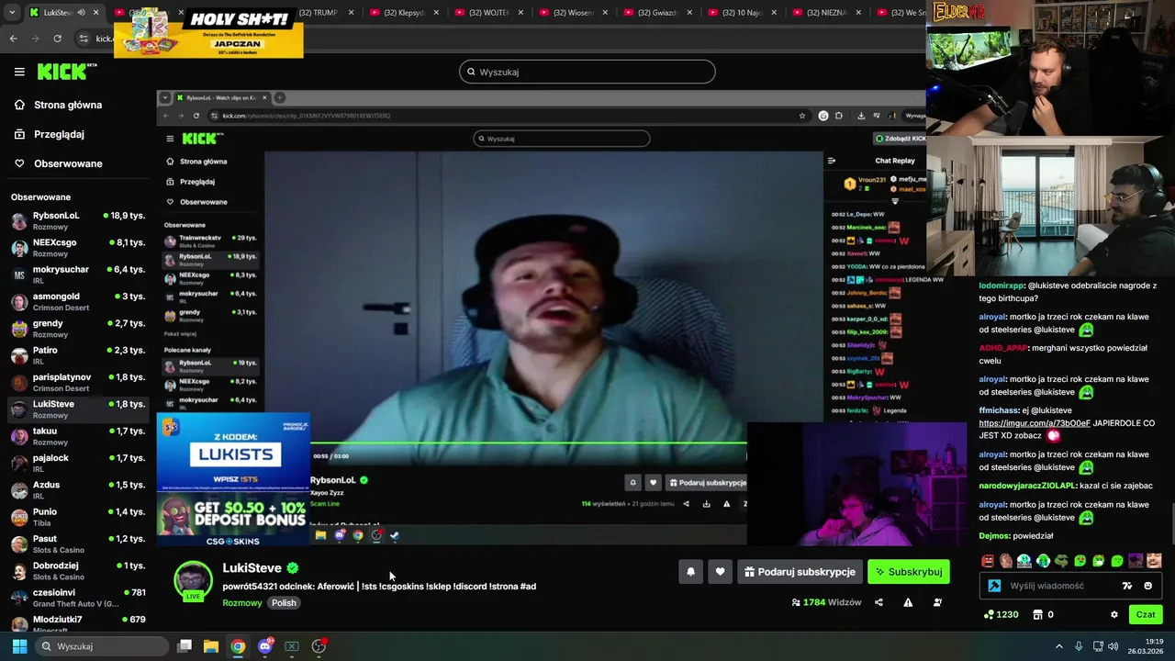
Task: Click the 1230 channel points counter
Action: point(1001,615)
